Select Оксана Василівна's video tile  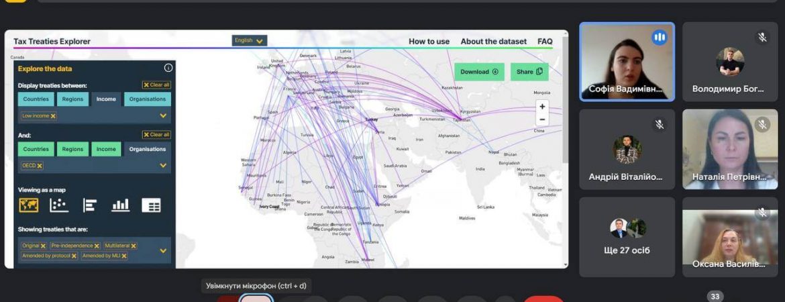pos(729,237)
